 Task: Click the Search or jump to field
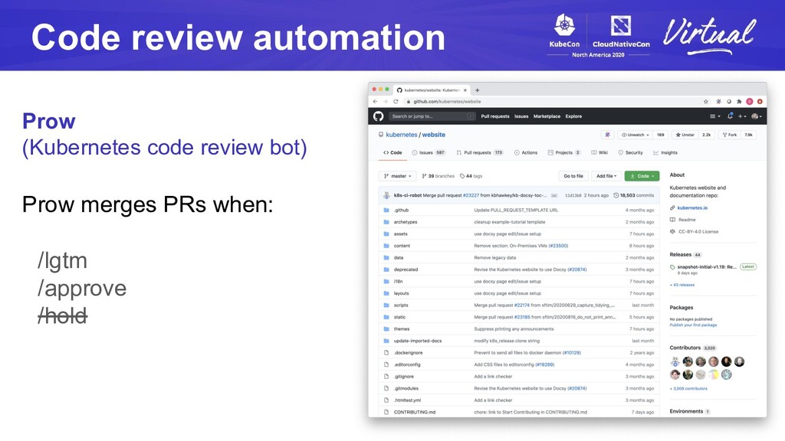pos(432,116)
